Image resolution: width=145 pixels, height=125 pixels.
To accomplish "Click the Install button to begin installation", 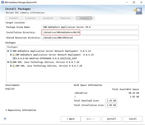I will [x=112, y=119].
